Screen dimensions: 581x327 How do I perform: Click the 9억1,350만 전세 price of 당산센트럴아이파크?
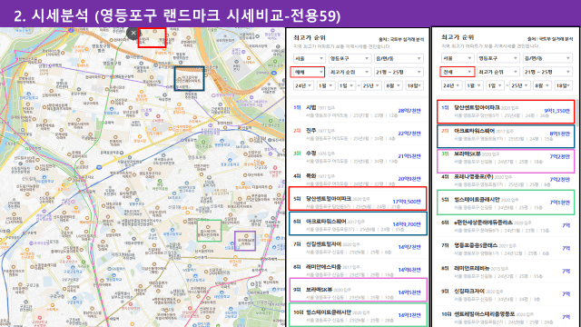[x=556, y=111]
